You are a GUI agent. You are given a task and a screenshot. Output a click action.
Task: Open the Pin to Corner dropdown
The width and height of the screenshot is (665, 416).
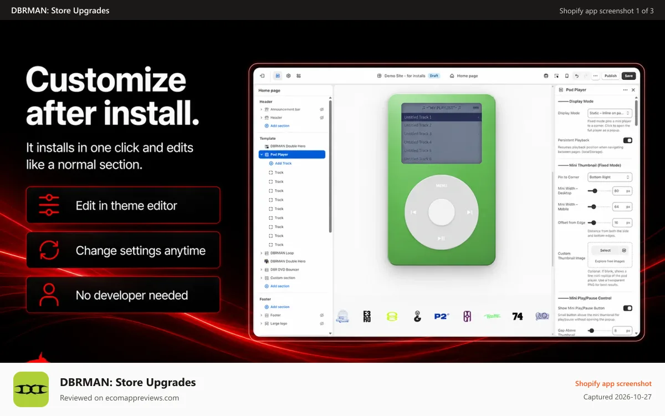[610, 177]
